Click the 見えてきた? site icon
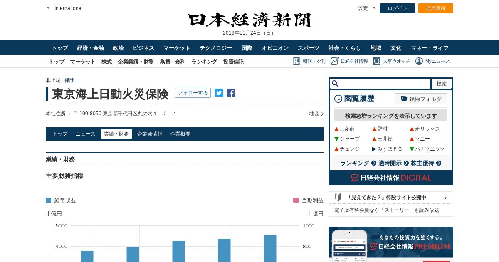 (x=338, y=198)
